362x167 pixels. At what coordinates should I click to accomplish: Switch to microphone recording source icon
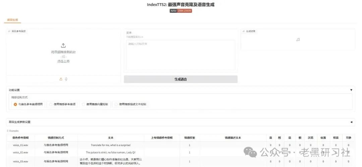(x=66, y=79)
